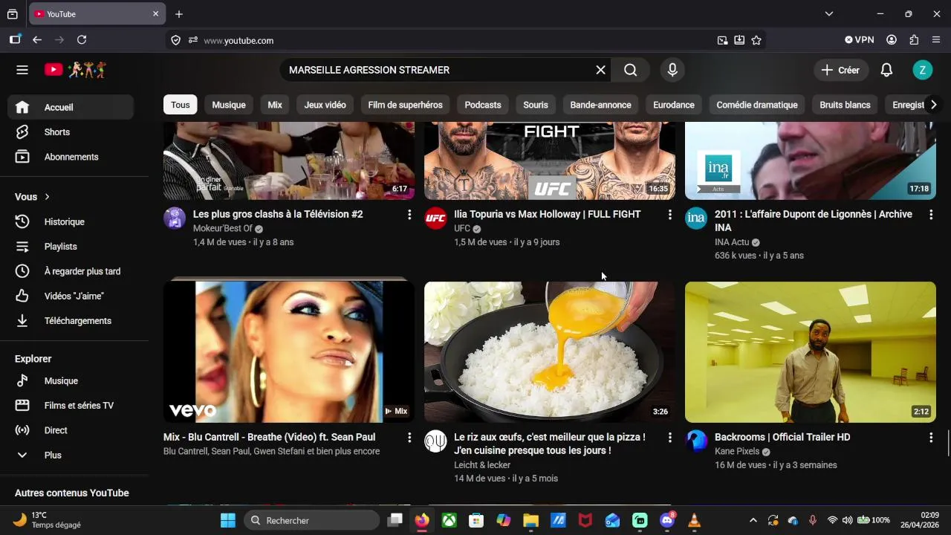This screenshot has height=535, width=951.
Task: Open the Leicht & lecker channel avatar
Action: (x=435, y=441)
